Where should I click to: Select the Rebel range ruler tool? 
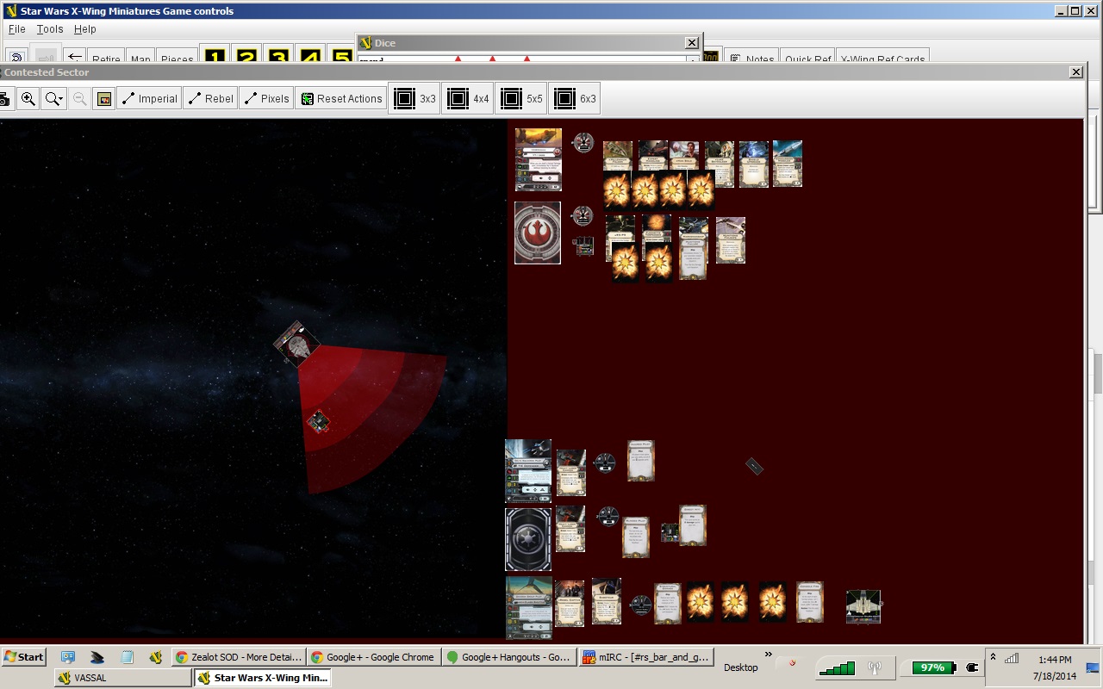[210, 99]
